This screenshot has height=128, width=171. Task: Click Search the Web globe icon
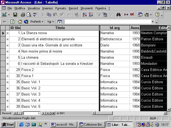26,22
